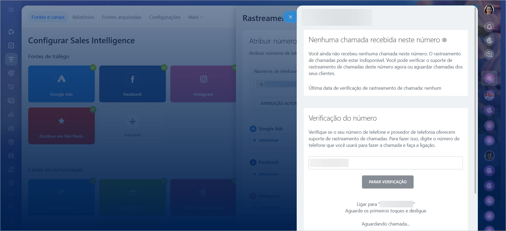Open selecionar under Facebook
The height and width of the screenshot is (231, 506).
[x=269, y=174]
